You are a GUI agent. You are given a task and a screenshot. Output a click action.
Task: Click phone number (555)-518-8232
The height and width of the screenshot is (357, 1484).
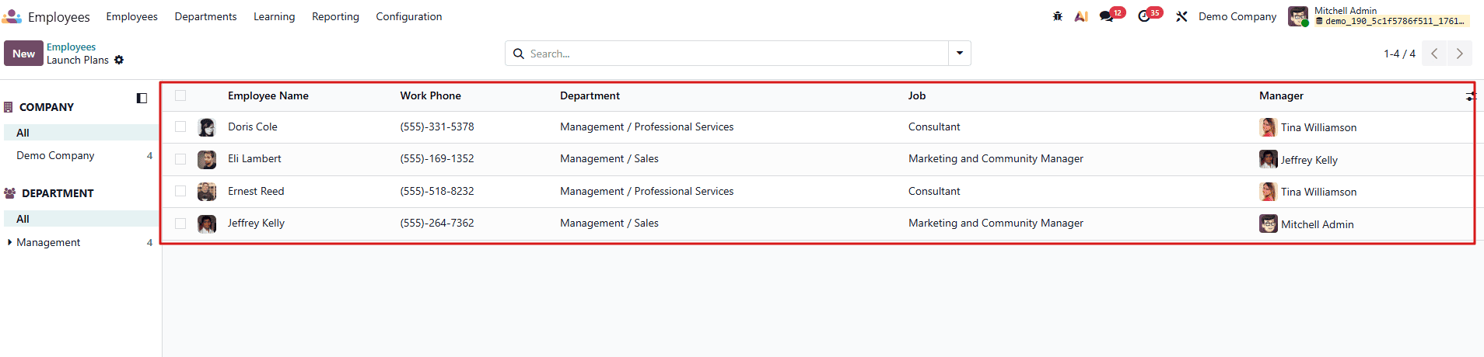pyautogui.click(x=437, y=191)
